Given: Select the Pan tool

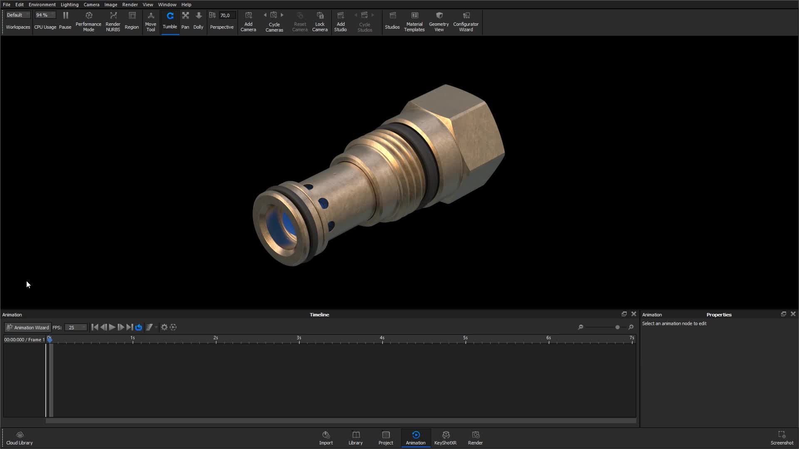Looking at the screenshot, I should point(185,21).
